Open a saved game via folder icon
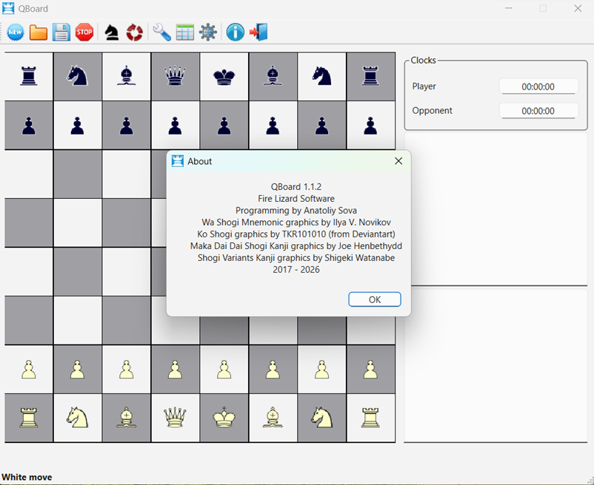Screen dimensions: 594x485 click(39, 32)
